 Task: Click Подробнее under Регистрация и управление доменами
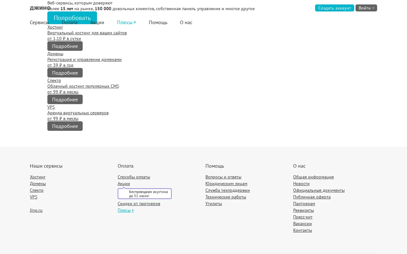click(x=65, y=73)
